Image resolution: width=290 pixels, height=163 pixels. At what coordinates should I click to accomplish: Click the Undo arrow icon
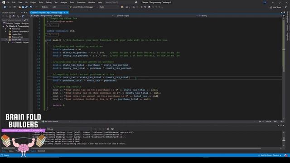click(x=31, y=7)
